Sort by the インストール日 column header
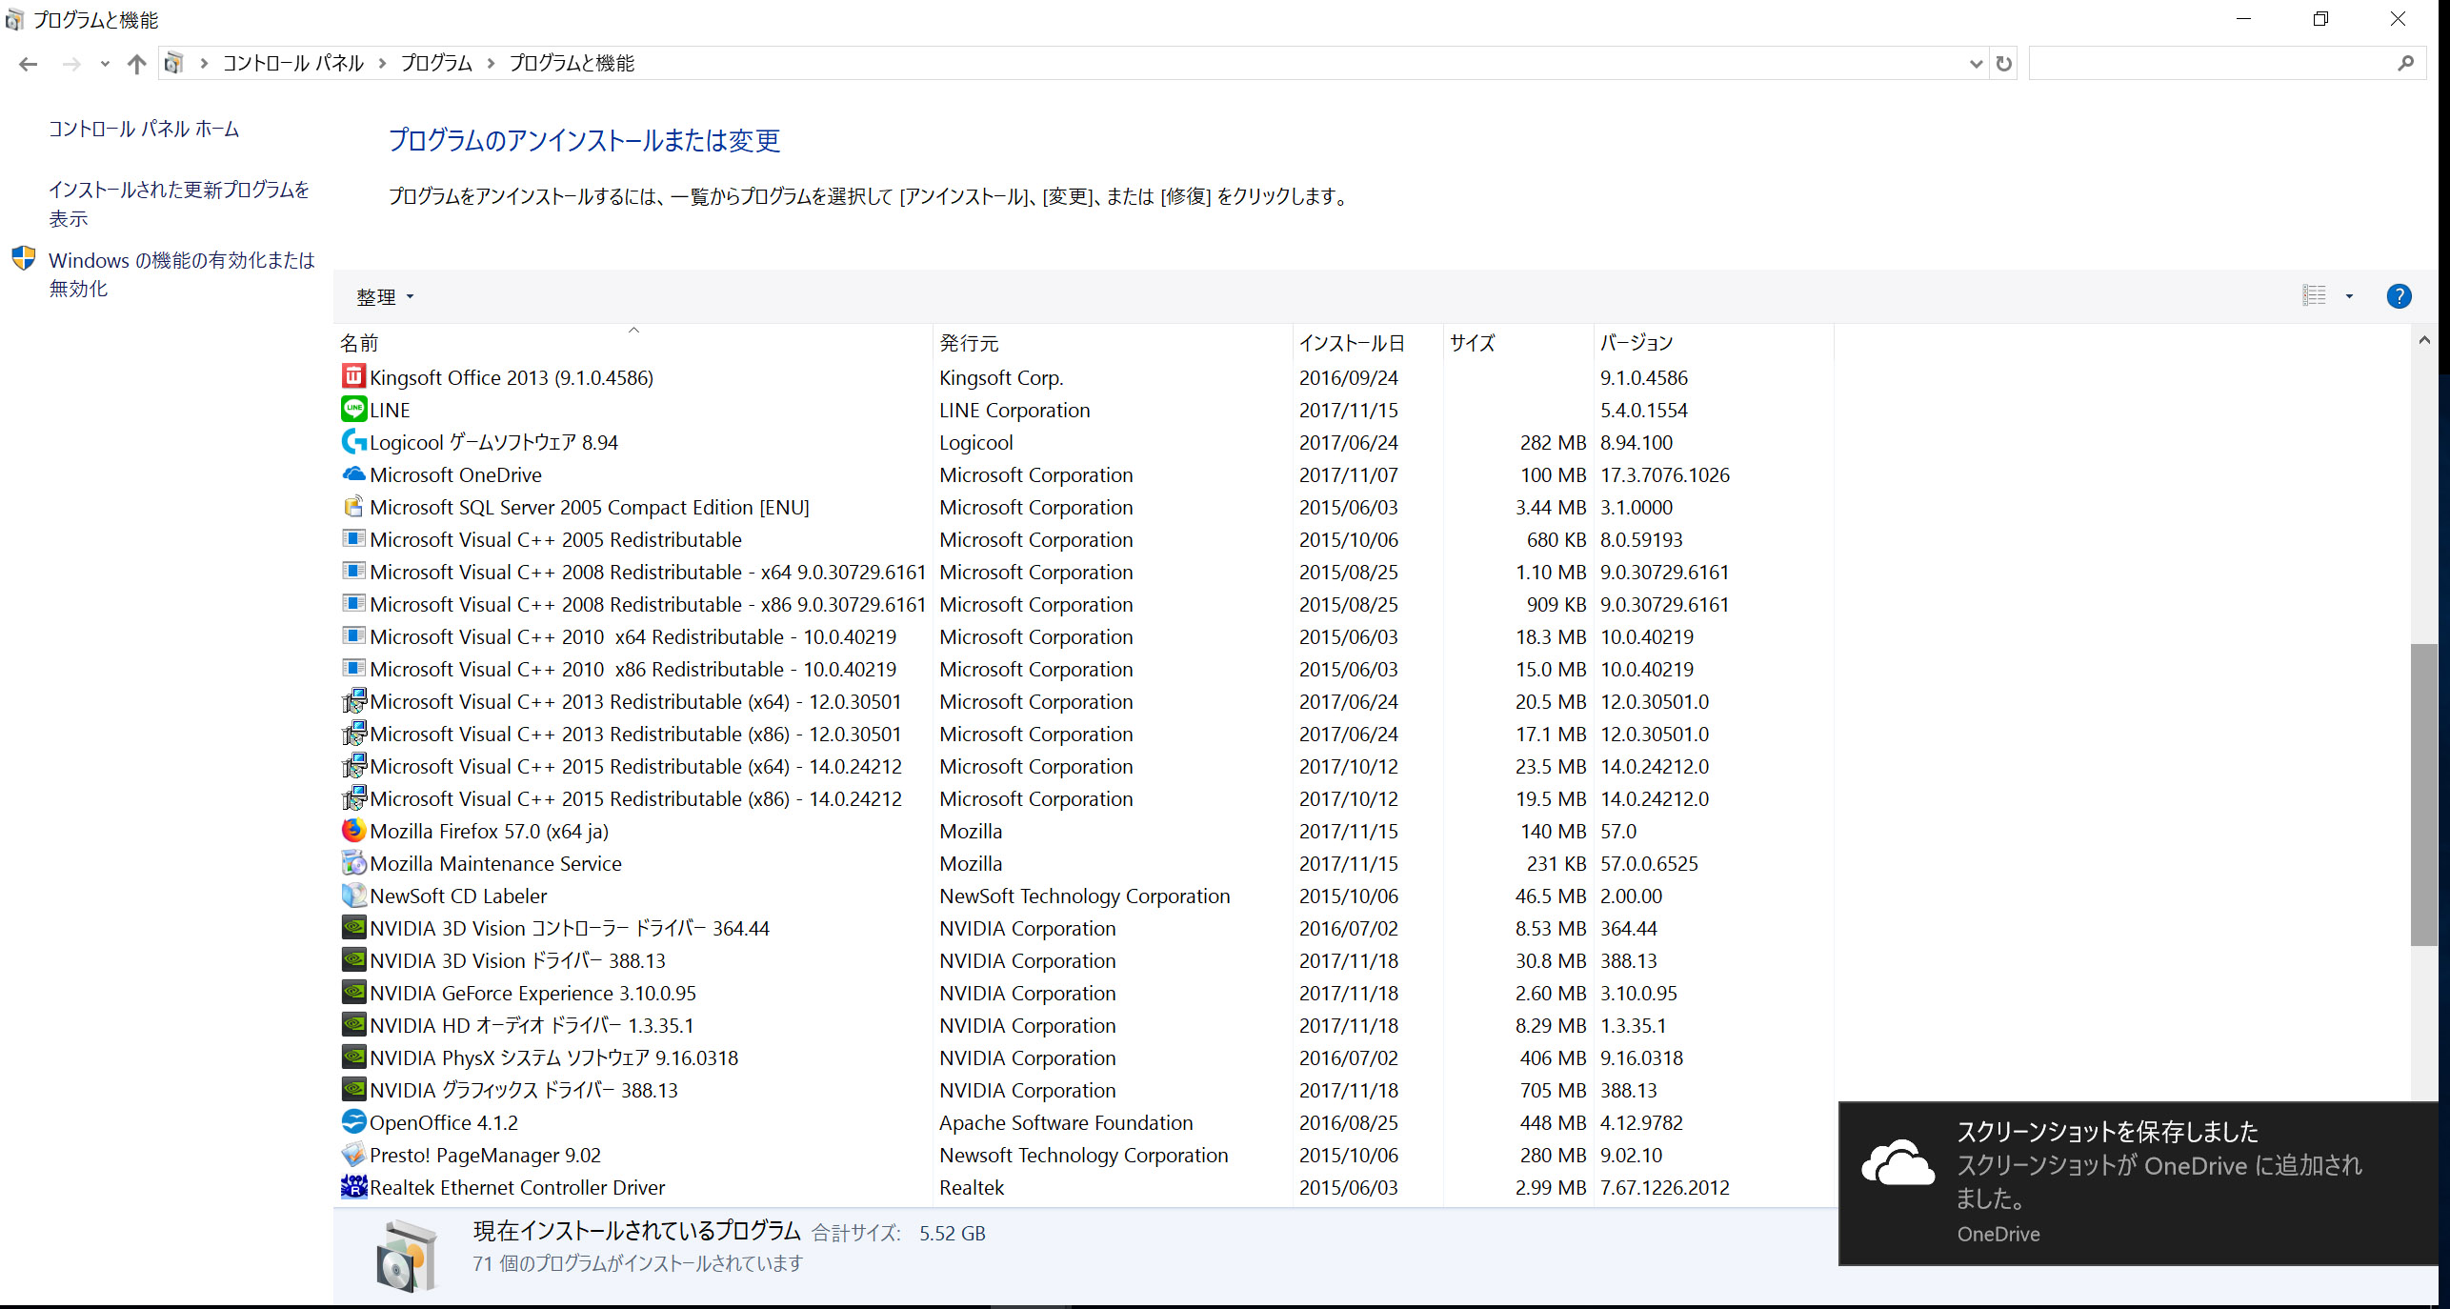 1351,343
